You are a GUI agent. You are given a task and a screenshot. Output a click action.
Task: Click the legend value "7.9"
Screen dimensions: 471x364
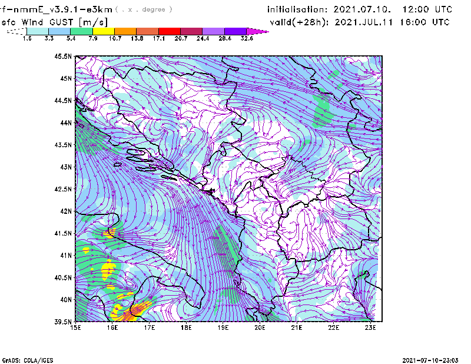(93, 38)
